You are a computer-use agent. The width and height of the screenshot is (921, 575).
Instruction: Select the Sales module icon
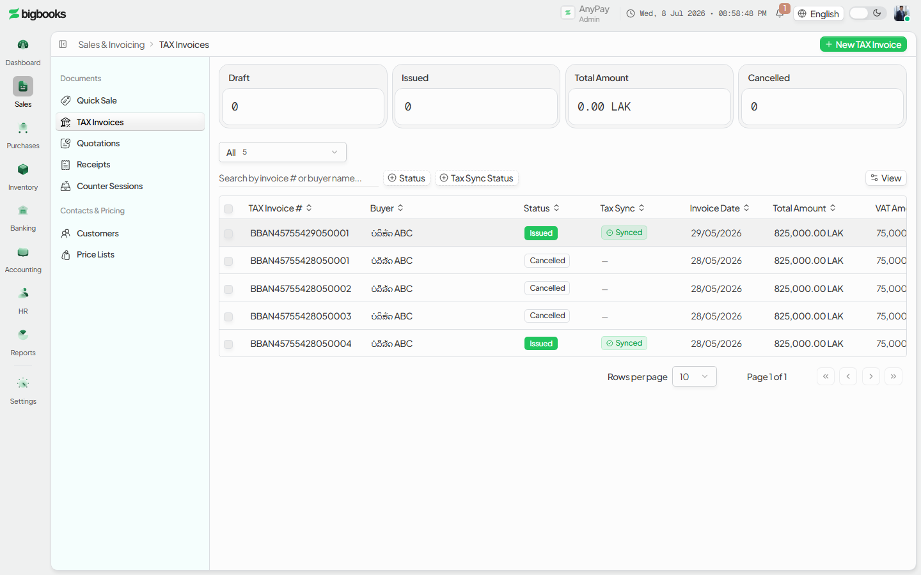click(23, 86)
